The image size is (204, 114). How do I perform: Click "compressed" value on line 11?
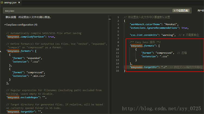pyautogui.click(x=164, y=53)
